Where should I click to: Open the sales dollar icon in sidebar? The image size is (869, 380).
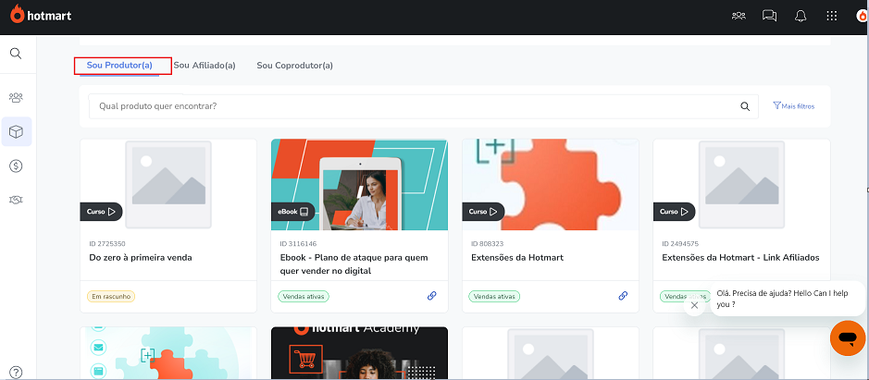(x=16, y=165)
